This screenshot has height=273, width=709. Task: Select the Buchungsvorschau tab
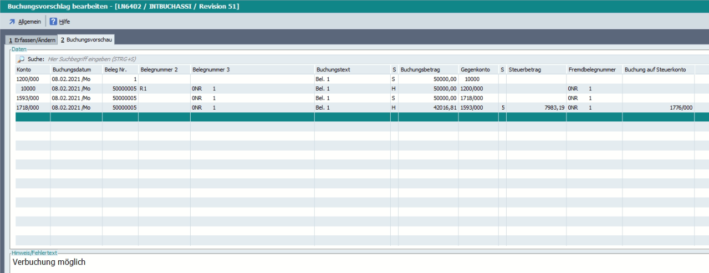coord(86,40)
